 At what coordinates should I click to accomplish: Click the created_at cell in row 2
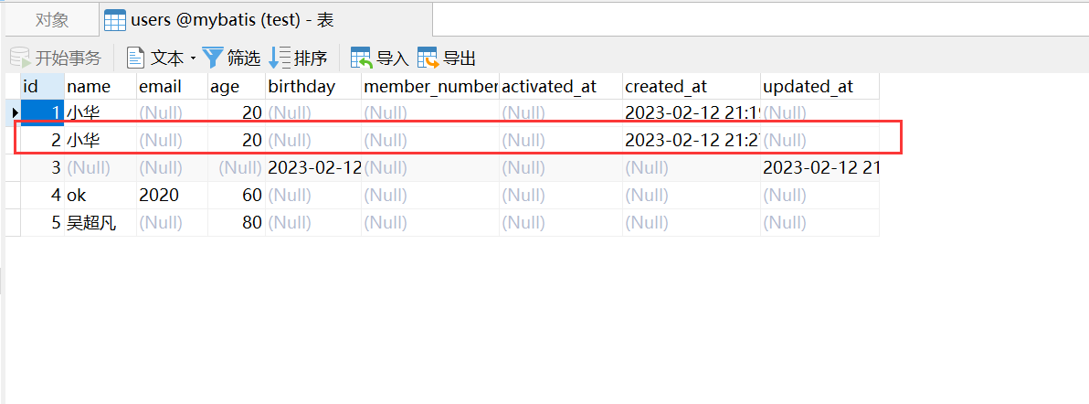click(691, 141)
